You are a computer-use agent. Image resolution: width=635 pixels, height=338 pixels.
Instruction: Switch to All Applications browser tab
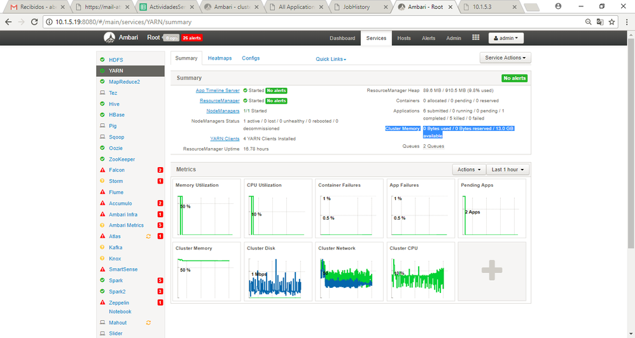(x=297, y=7)
